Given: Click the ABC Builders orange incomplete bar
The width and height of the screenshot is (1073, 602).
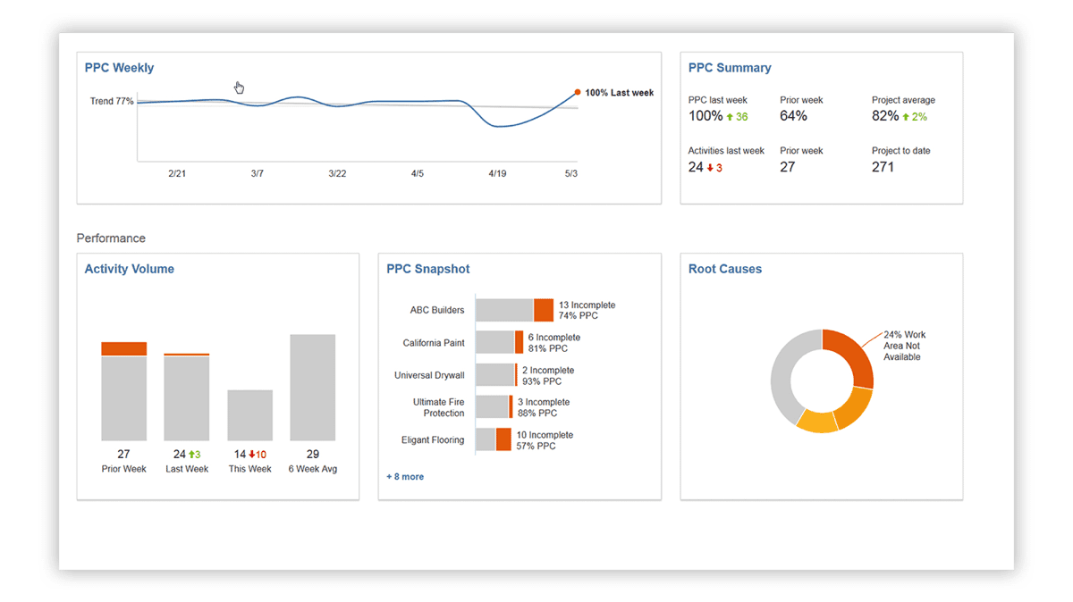Looking at the screenshot, I should 543,310.
